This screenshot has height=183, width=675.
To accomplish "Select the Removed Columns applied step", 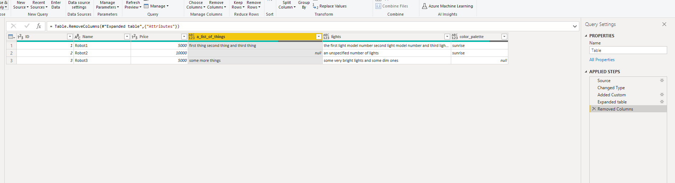I will [628, 109].
